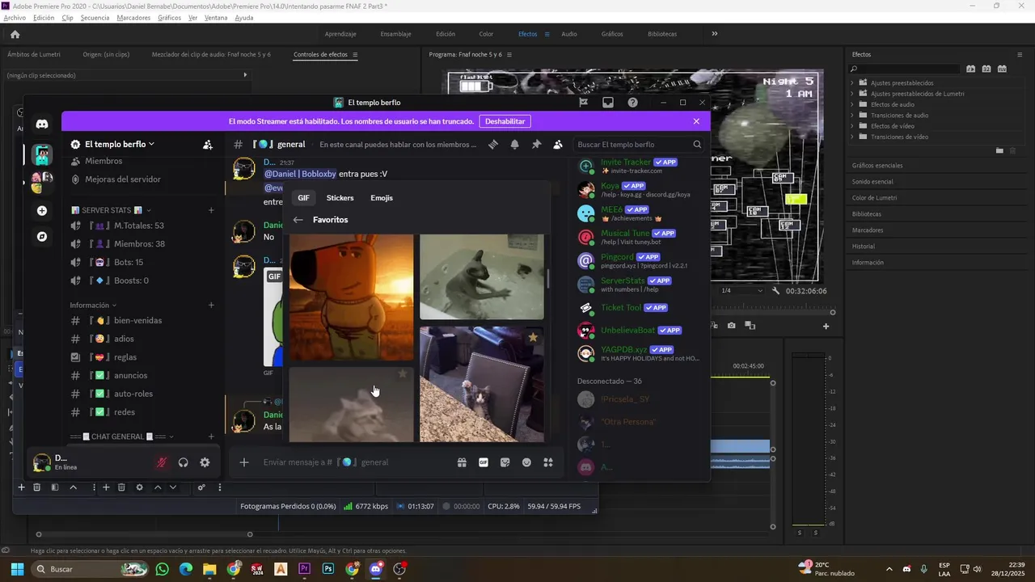Toggle member list visibility in Discord

(558, 145)
